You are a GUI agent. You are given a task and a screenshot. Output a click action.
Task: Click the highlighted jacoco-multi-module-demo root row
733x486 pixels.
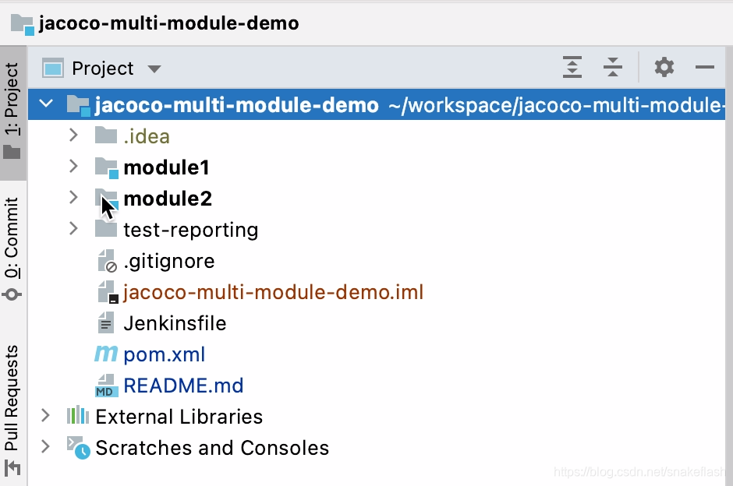377,104
